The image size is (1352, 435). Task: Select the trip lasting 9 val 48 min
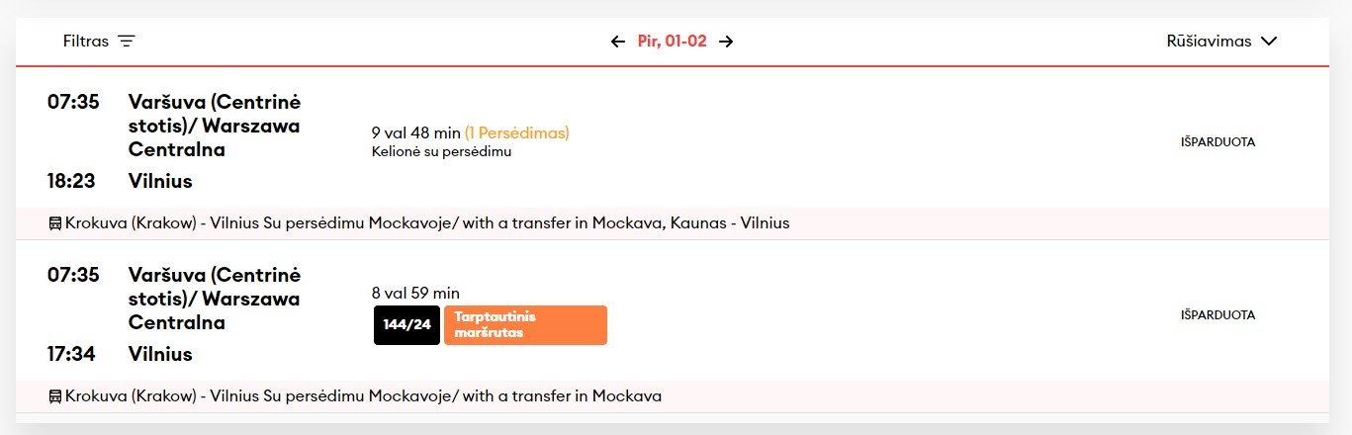[673, 137]
